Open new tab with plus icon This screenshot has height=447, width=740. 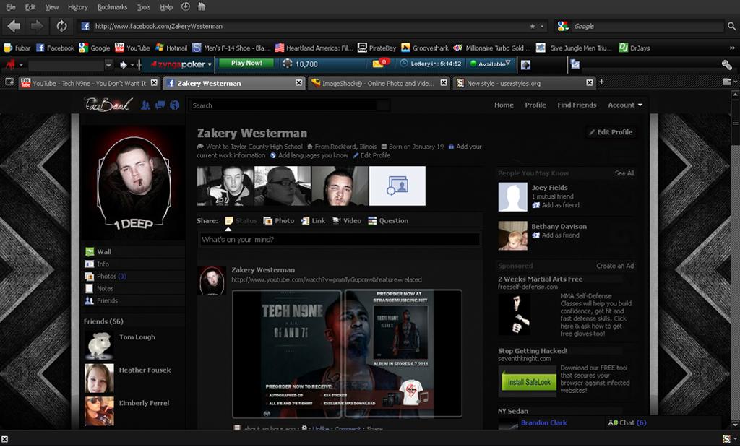[601, 82]
